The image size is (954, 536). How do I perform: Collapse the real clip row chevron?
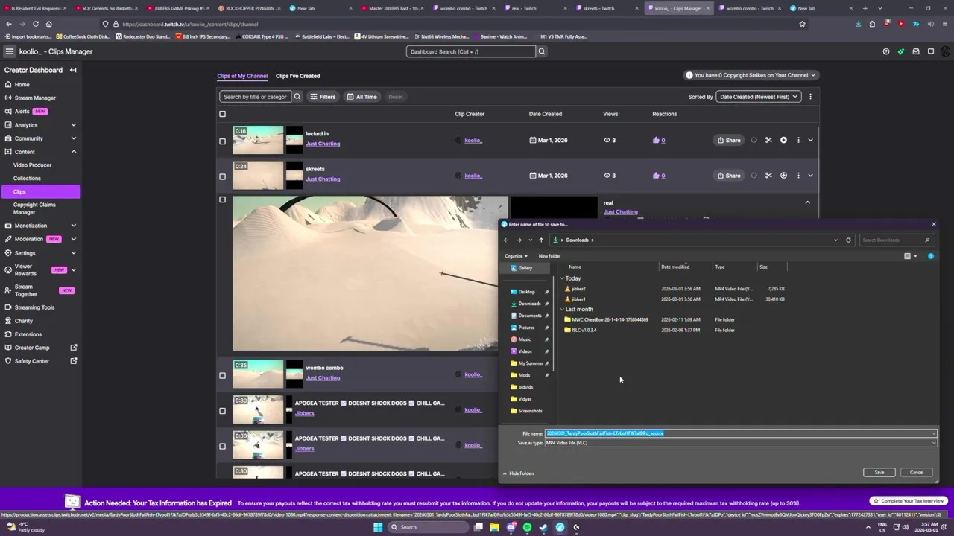click(x=807, y=202)
